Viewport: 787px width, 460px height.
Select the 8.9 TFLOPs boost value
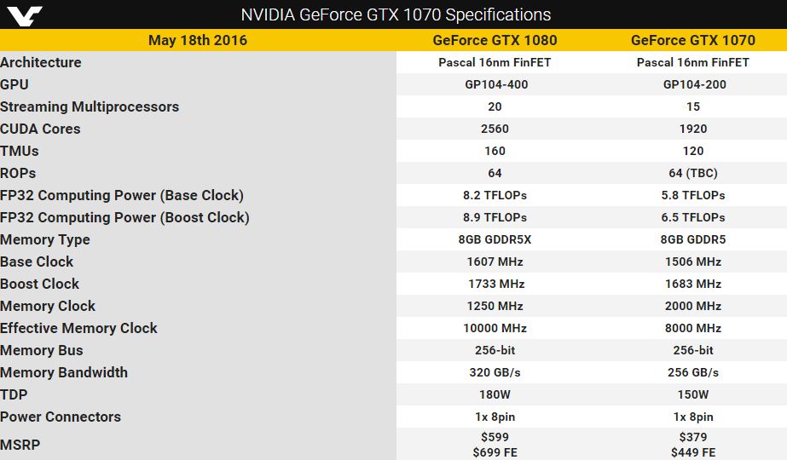click(x=495, y=217)
